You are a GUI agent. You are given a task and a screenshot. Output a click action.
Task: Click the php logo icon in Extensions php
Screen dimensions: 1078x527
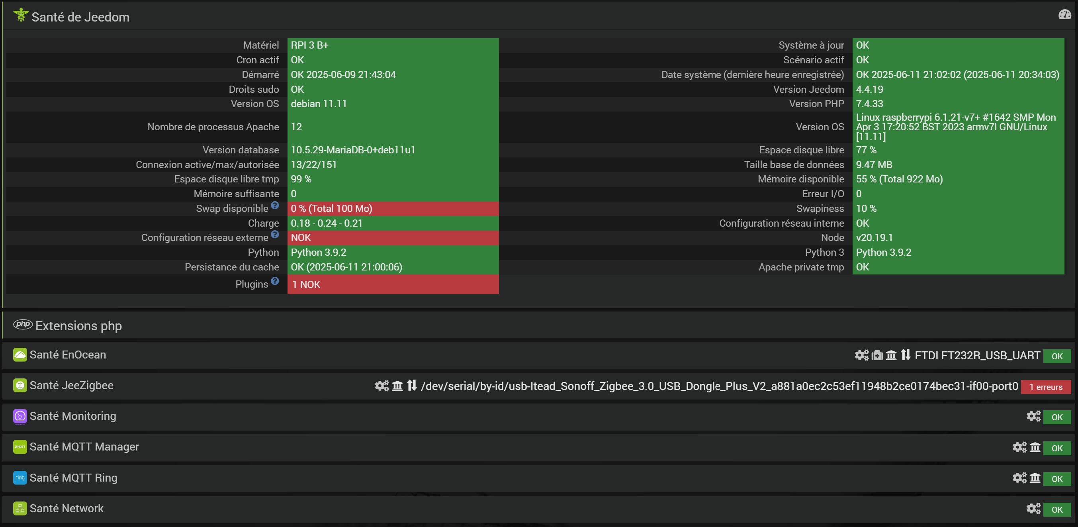(x=23, y=324)
